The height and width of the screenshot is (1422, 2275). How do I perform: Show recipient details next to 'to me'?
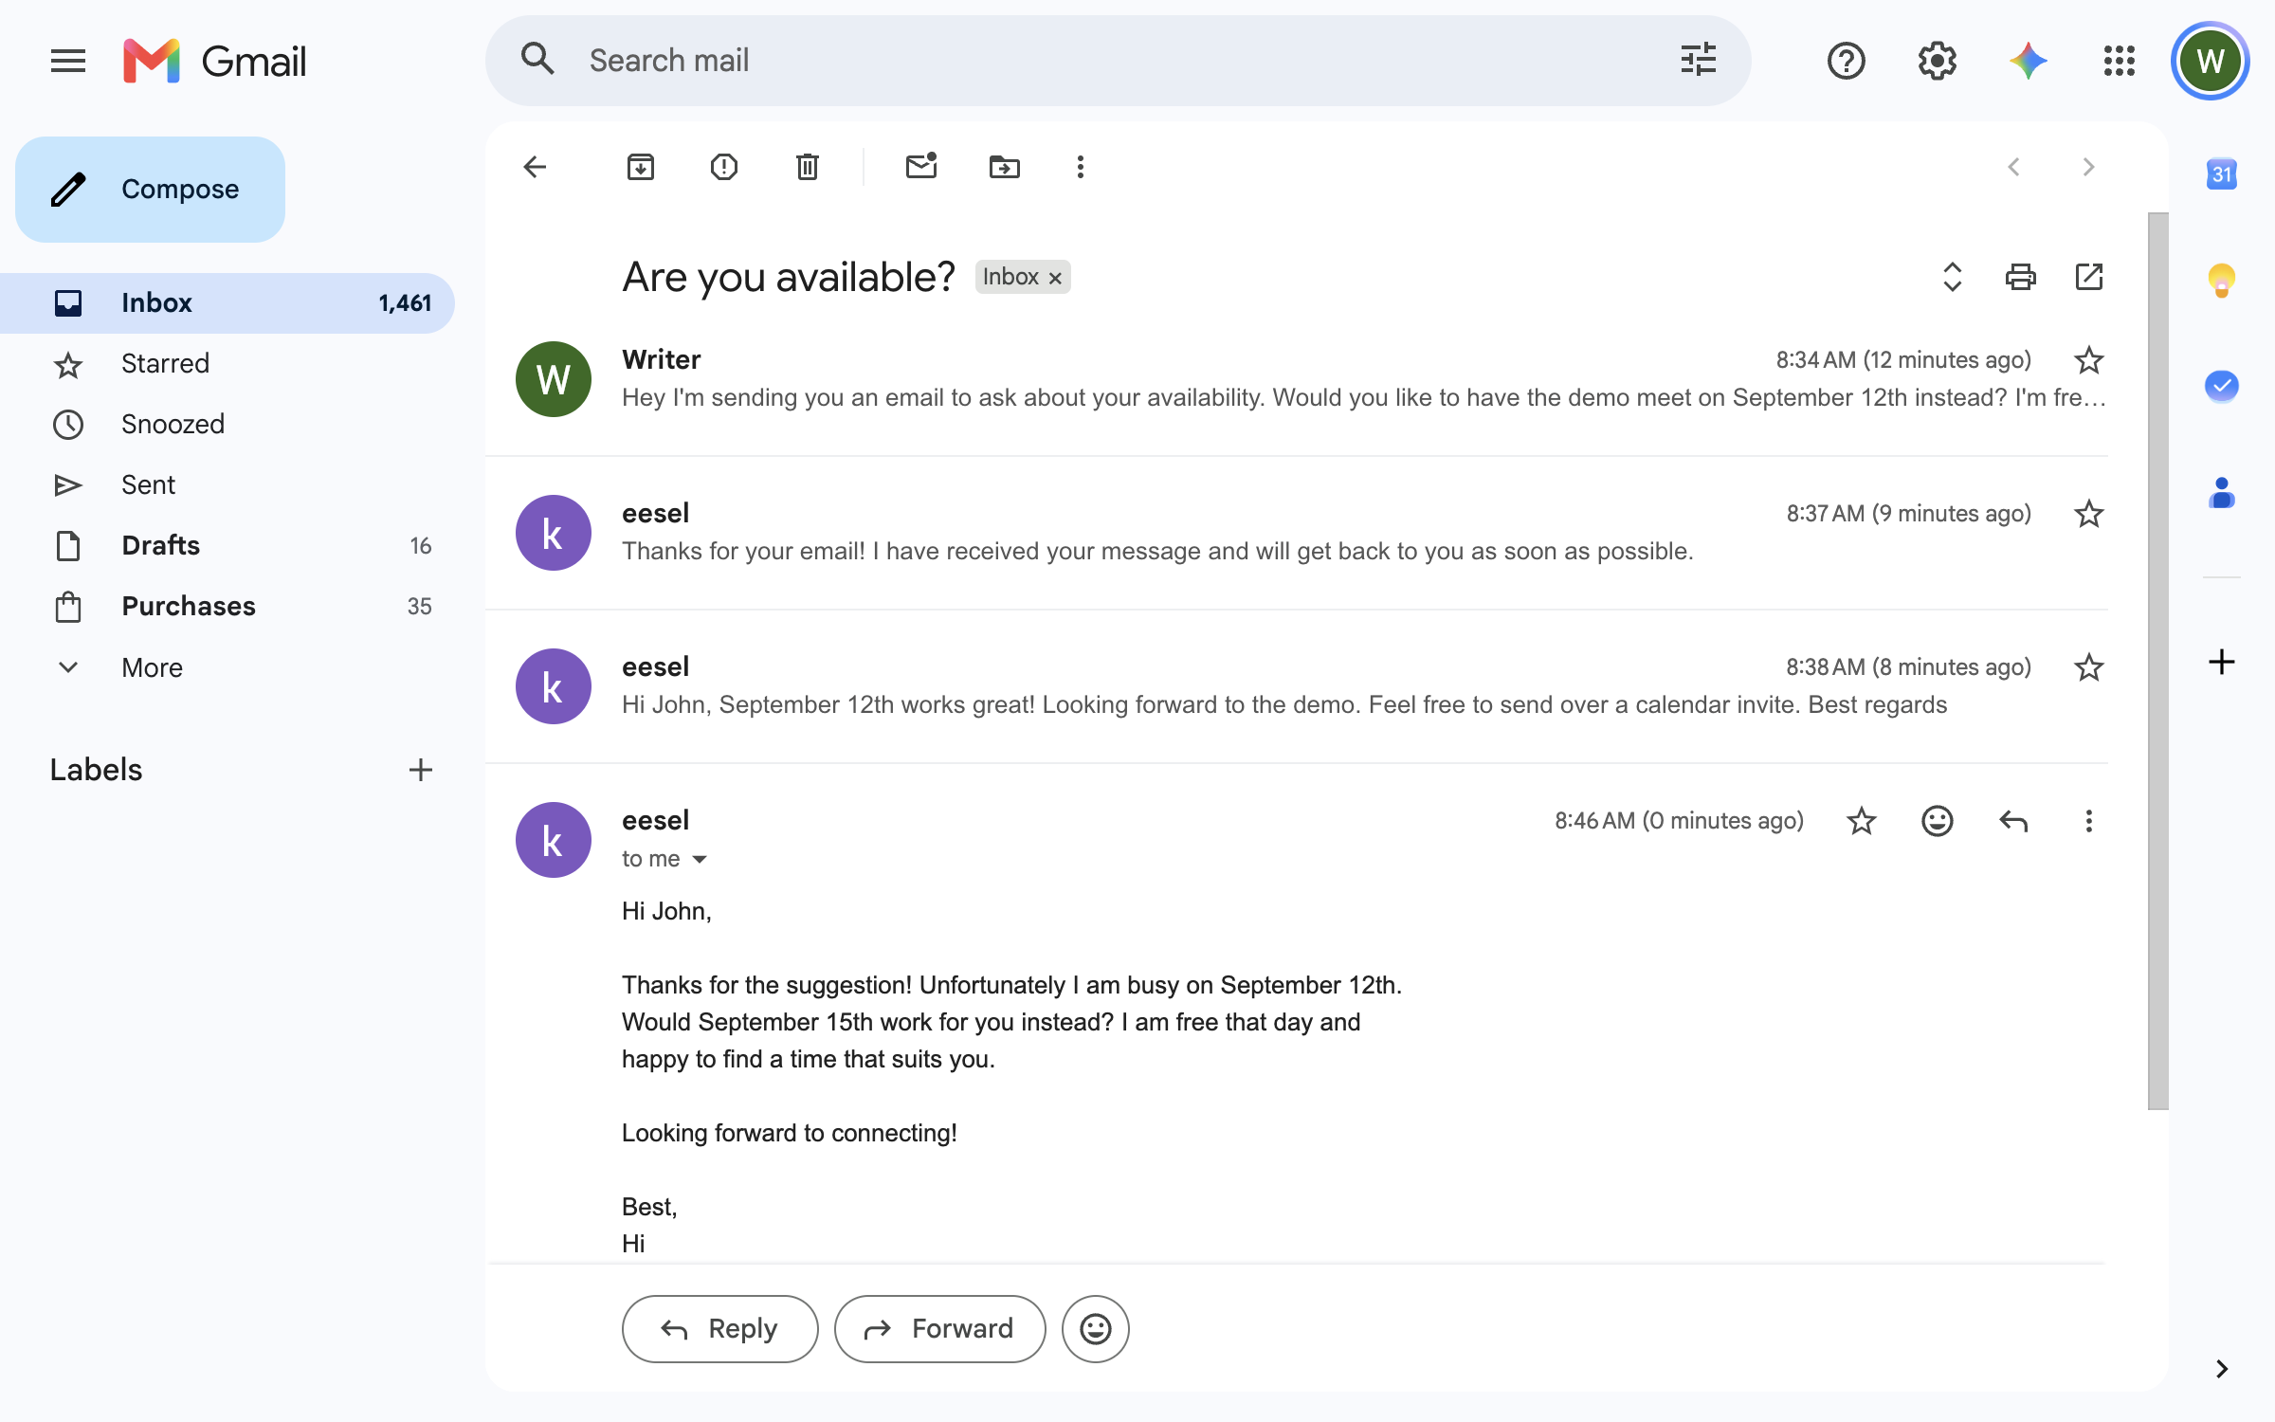click(700, 860)
